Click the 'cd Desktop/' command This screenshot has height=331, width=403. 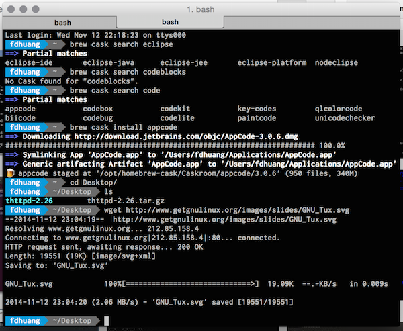(93, 183)
